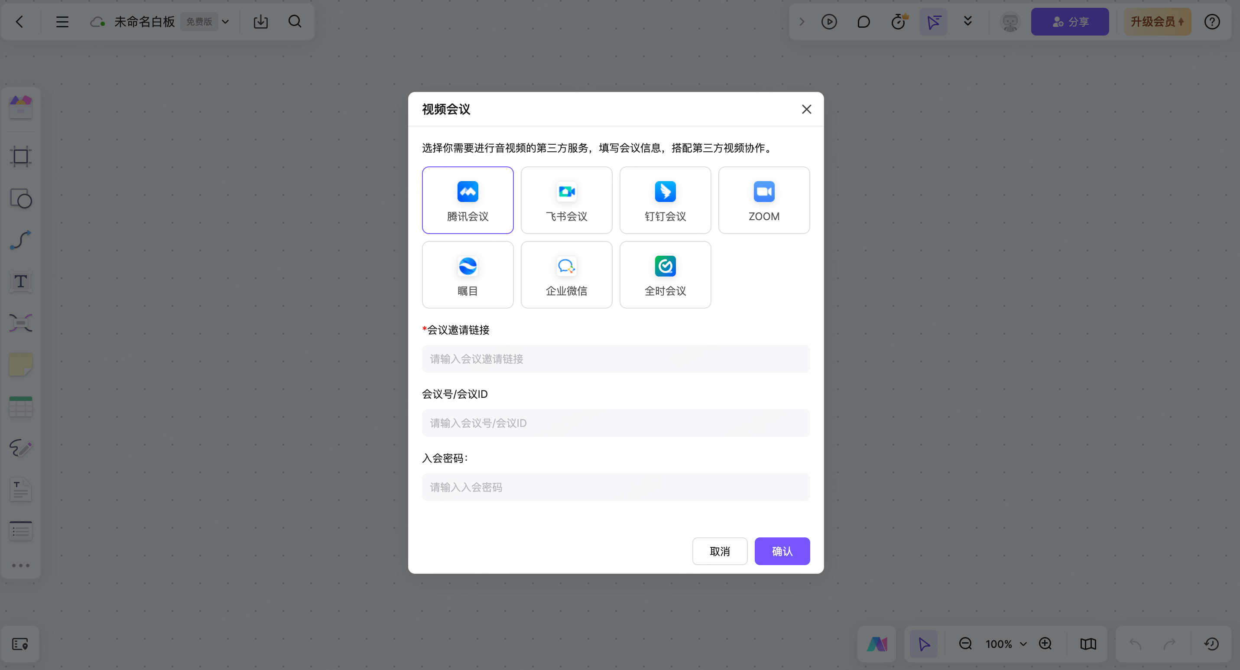Confirm the meeting with 确认 button
Screen dimensions: 1240x670
click(782, 551)
